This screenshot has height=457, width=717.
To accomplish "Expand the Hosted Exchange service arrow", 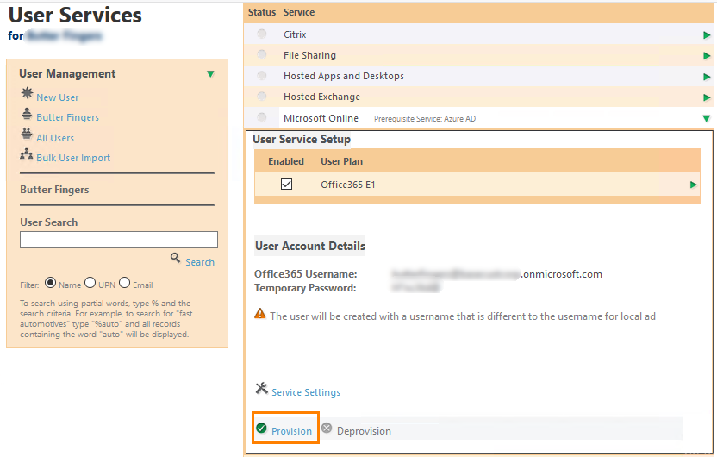I will (707, 97).
